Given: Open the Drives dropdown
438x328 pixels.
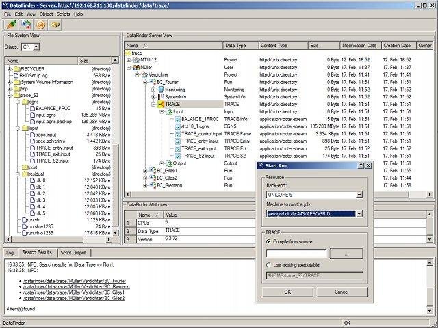Looking at the screenshot, I should [36, 46].
